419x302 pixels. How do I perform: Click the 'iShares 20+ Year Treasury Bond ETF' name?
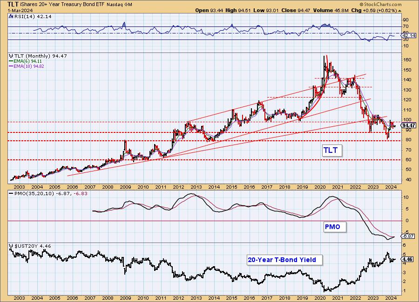click(62, 5)
